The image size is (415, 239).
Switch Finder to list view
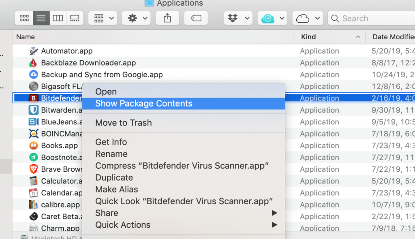point(41,18)
